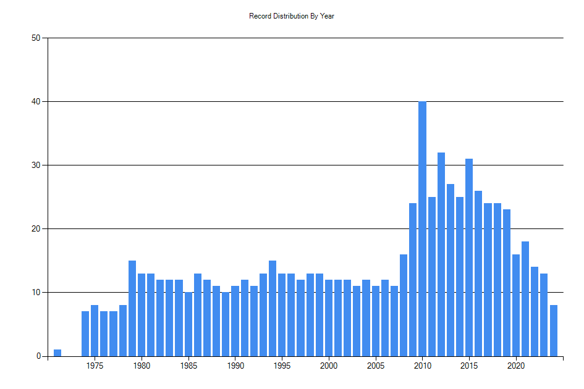The image size is (584, 389).
Task: Select the 30 y-axis gridline label
Action: tap(35, 164)
